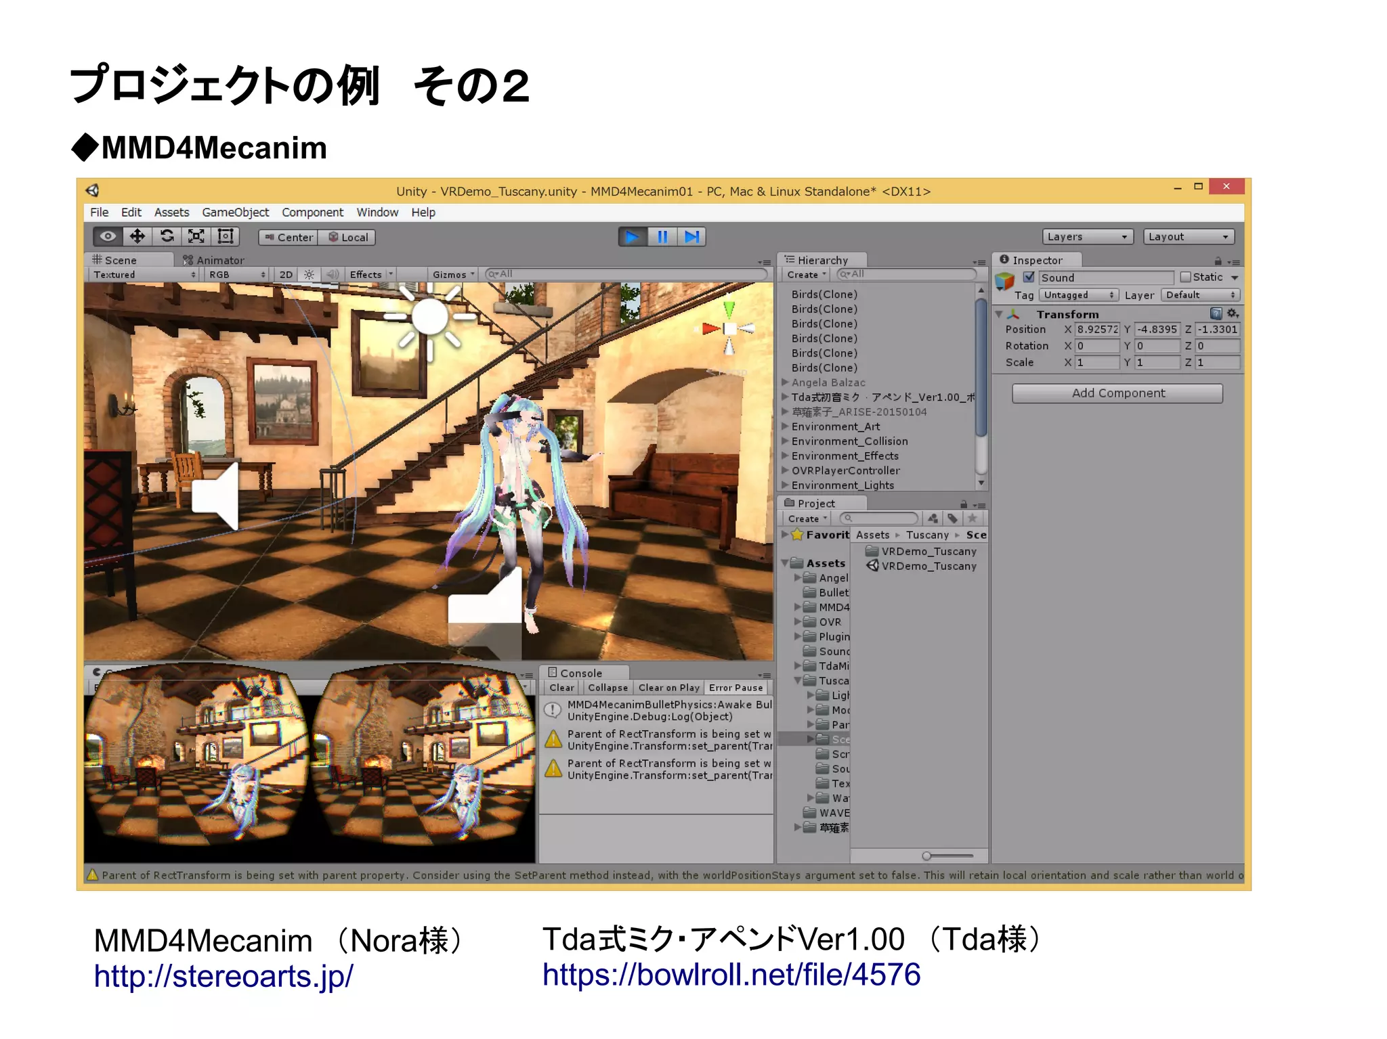The height and width of the screenshot is (1039, 1387).
Task: Save search star icon in Project
Action: [x=972, y=518]
